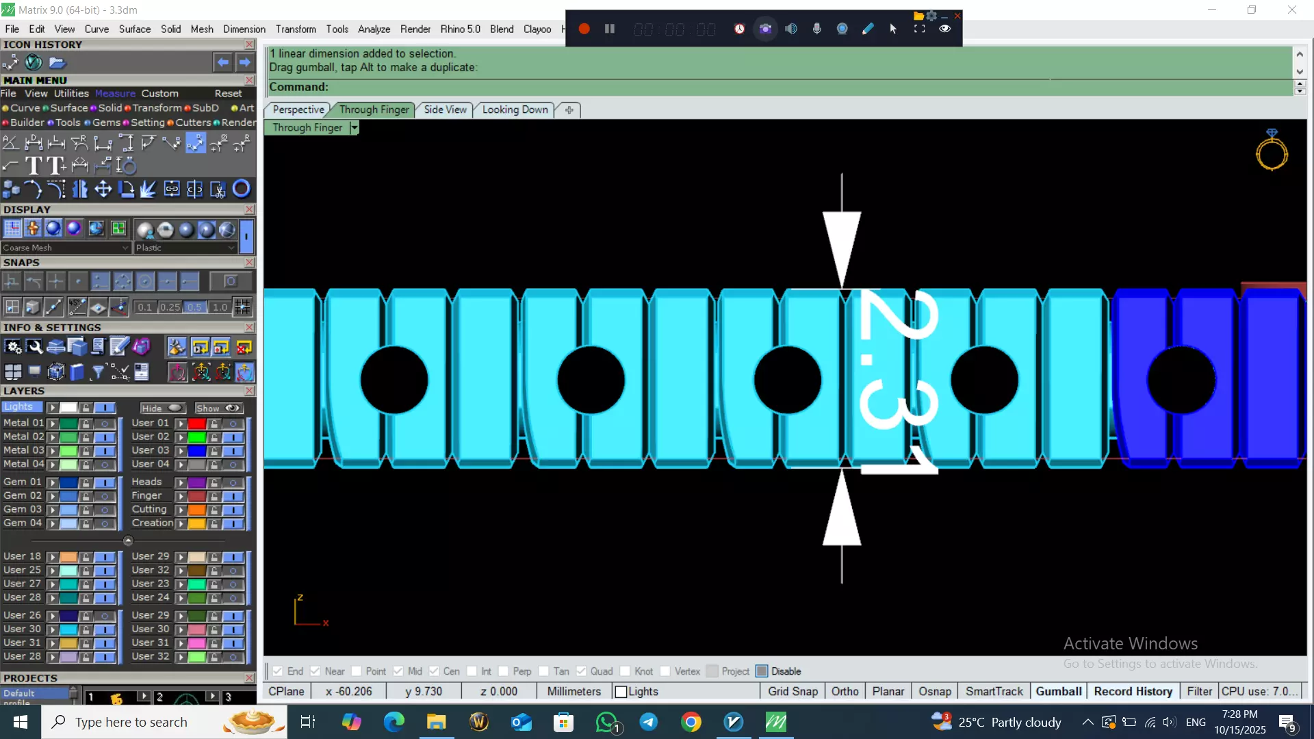Open the folder icon in Icon History
The width and height of the screenshot is (1314, 739).
point(57,62)
